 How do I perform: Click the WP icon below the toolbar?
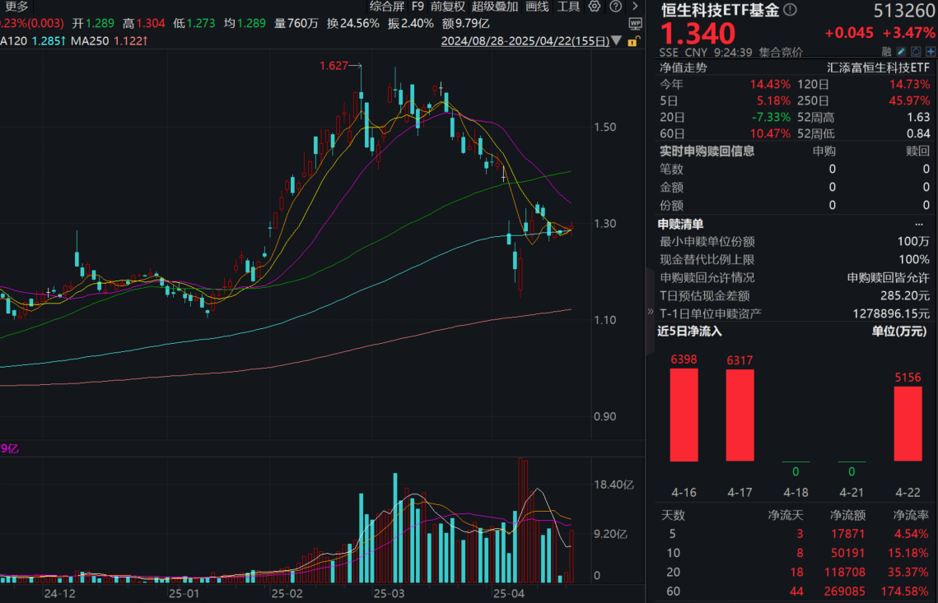635,23
